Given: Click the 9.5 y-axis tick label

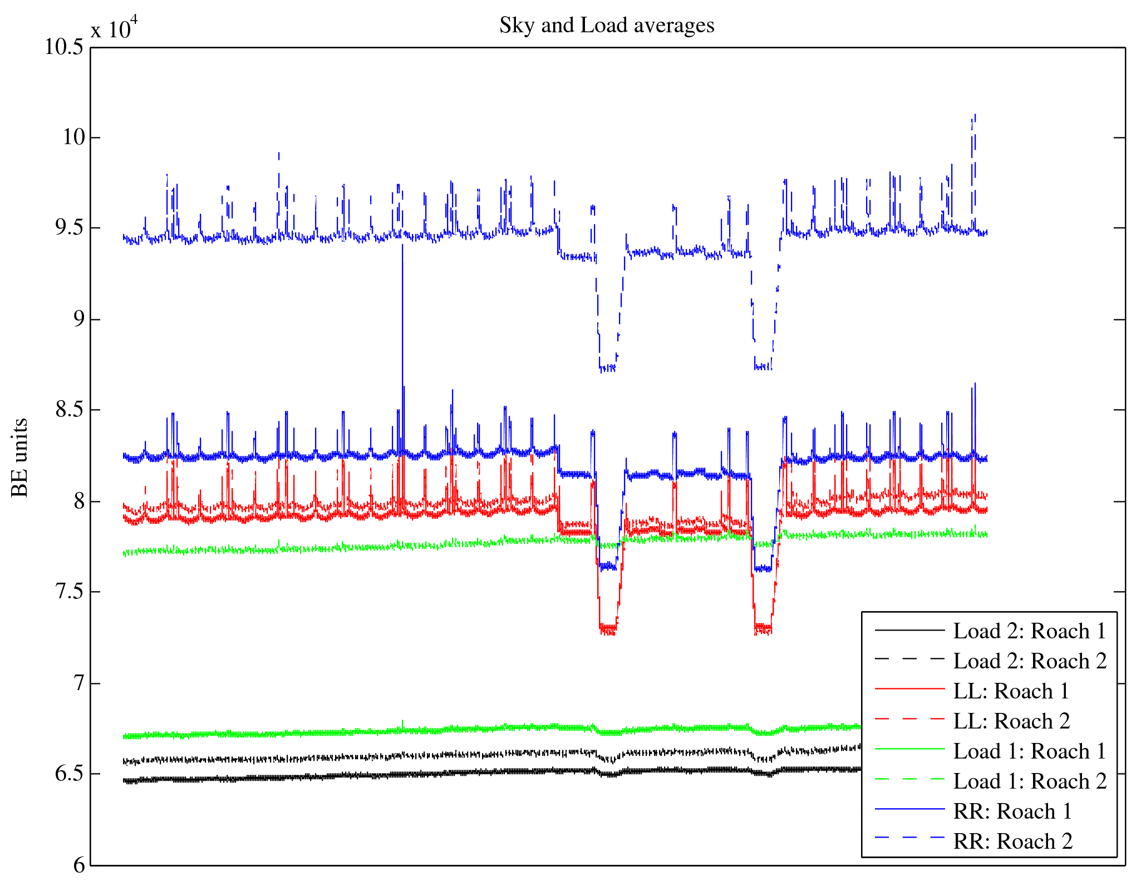Looking at the screenshot, I should point(70,228).
